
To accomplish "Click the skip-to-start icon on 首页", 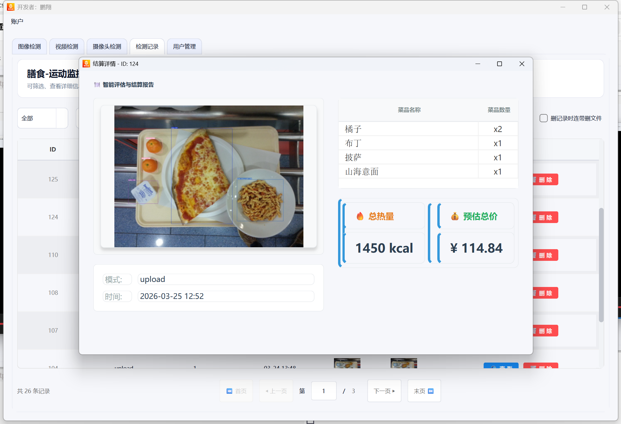I will [x=229, y=391].
